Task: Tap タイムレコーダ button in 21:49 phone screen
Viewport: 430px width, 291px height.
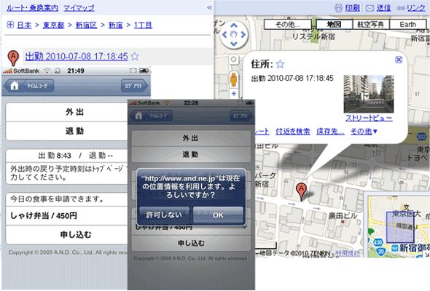Action: [37, 86]
